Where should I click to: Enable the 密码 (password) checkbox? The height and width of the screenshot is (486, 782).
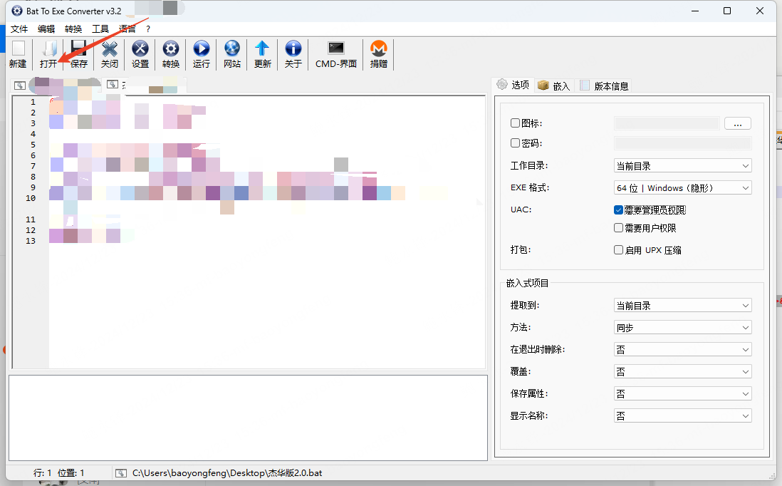(x=515, y=143)
